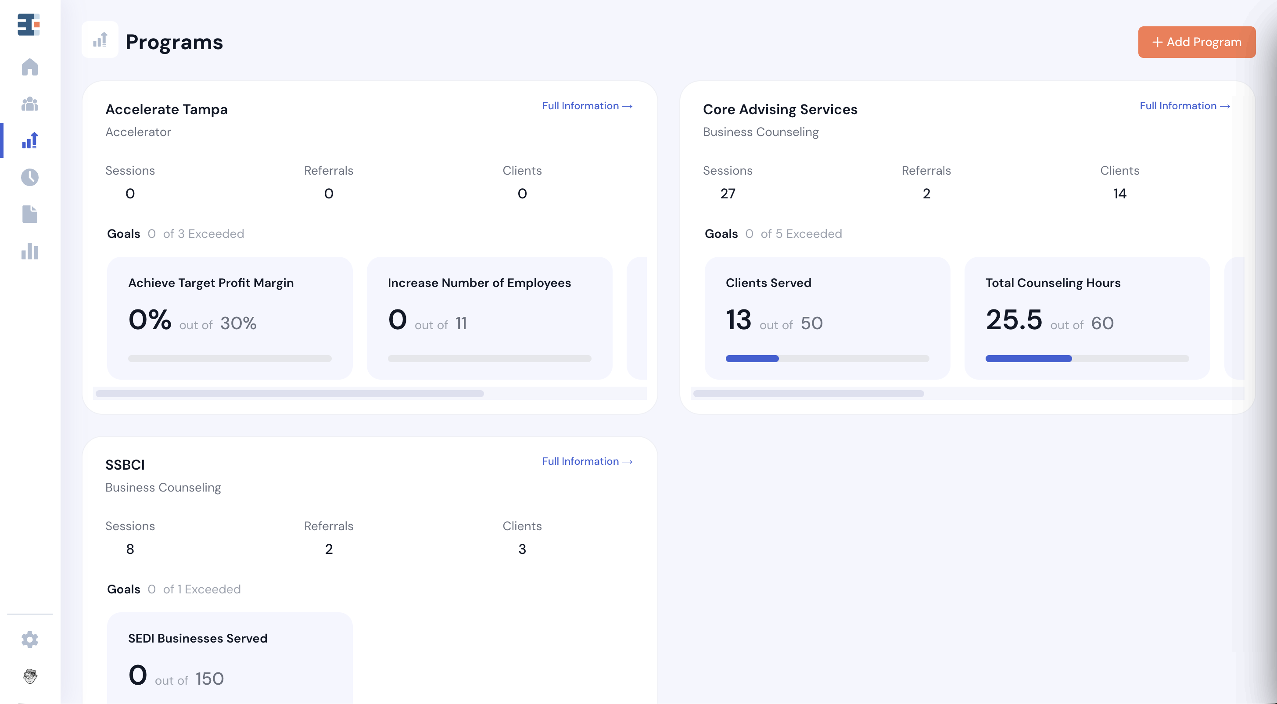Select the Achieve Target Profit Margin goal card

pos(230,317)
